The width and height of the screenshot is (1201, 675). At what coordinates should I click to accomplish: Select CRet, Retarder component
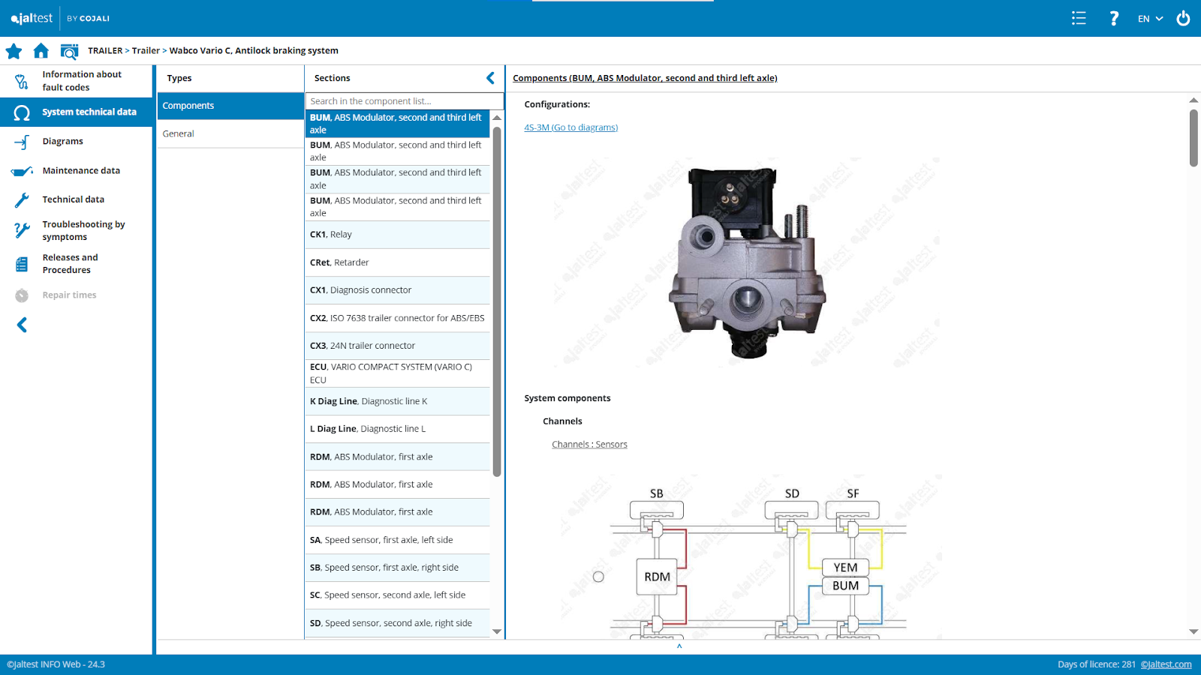coord(397,262)
